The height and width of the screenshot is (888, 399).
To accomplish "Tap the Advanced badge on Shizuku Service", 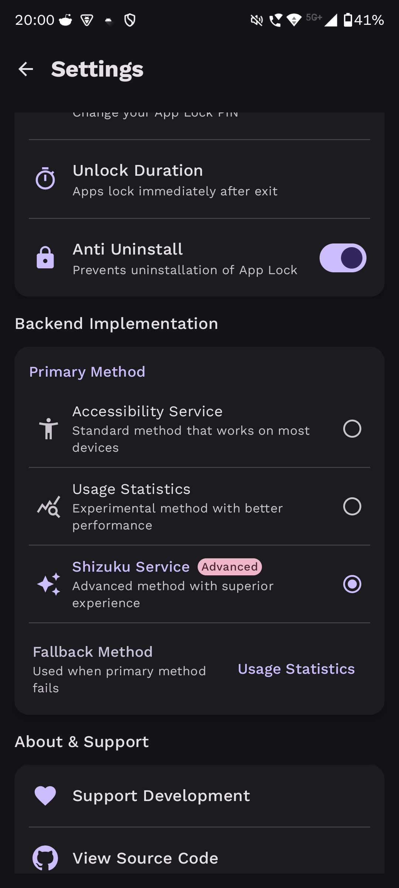I will click(229, 567).
